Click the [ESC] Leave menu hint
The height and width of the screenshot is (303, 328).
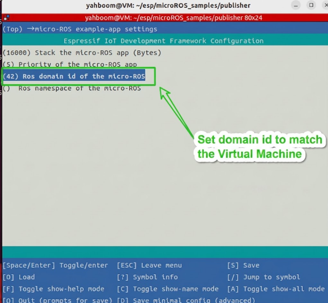coord(149,265)
